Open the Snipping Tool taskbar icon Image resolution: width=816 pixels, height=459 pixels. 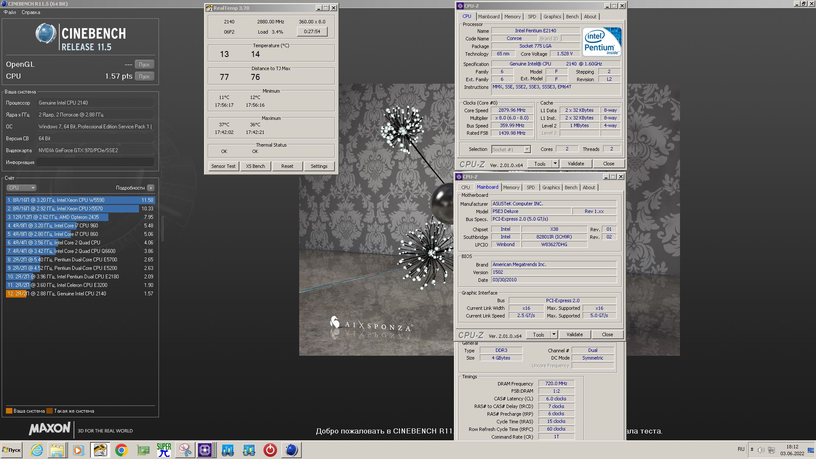185,450
